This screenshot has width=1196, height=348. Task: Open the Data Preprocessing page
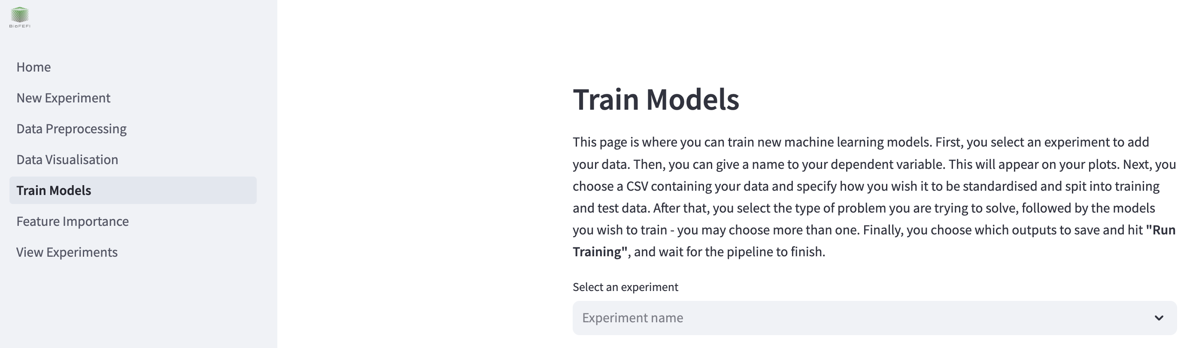[x=71, y=128]
